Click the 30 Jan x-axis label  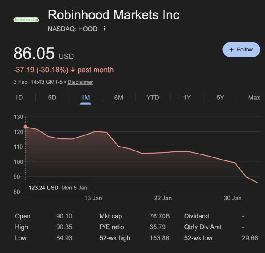(233, 198)
